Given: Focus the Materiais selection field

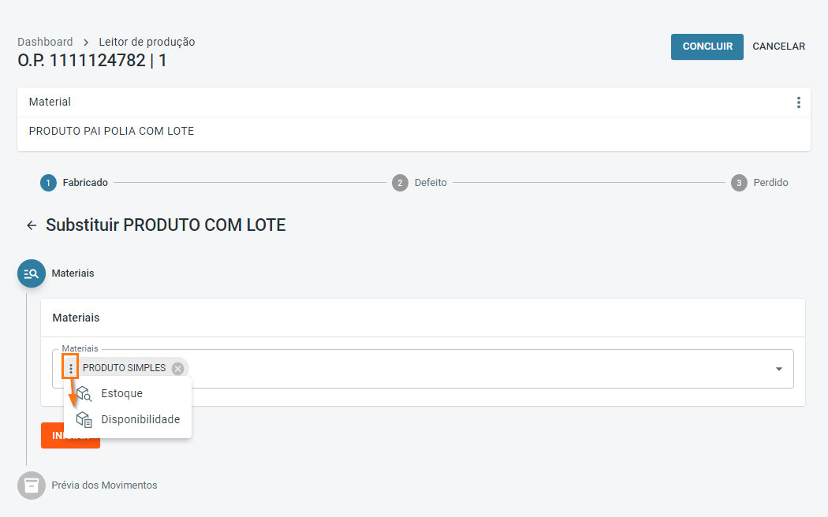Looking at the screenshot, I should pos(473,369).
